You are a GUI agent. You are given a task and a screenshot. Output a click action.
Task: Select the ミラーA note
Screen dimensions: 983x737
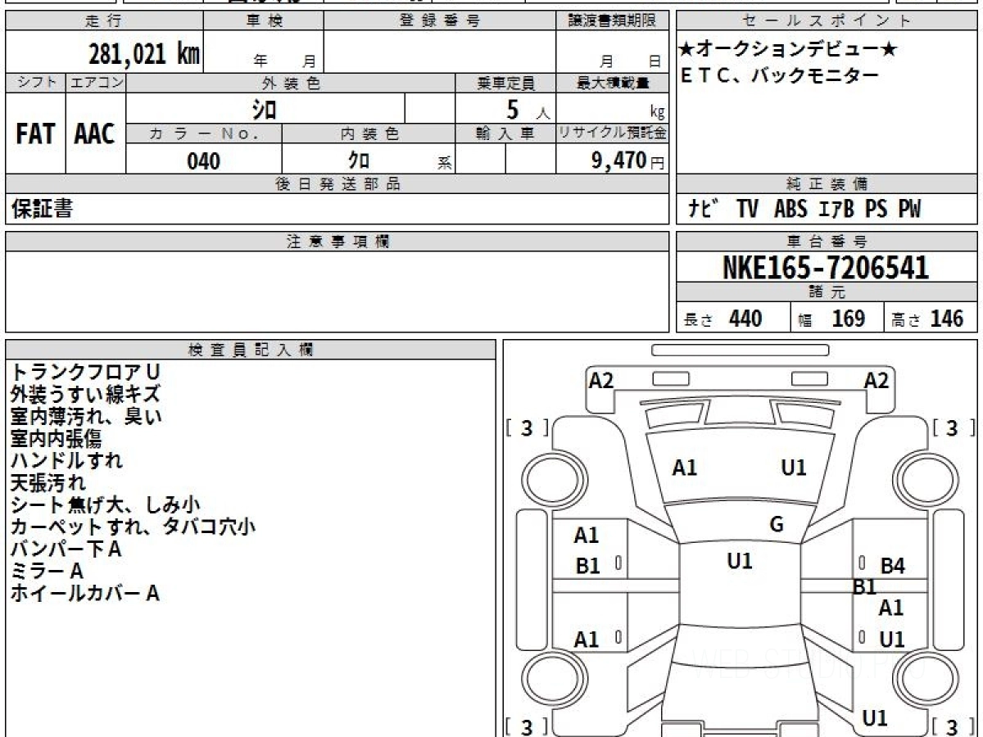click(47, 571)
